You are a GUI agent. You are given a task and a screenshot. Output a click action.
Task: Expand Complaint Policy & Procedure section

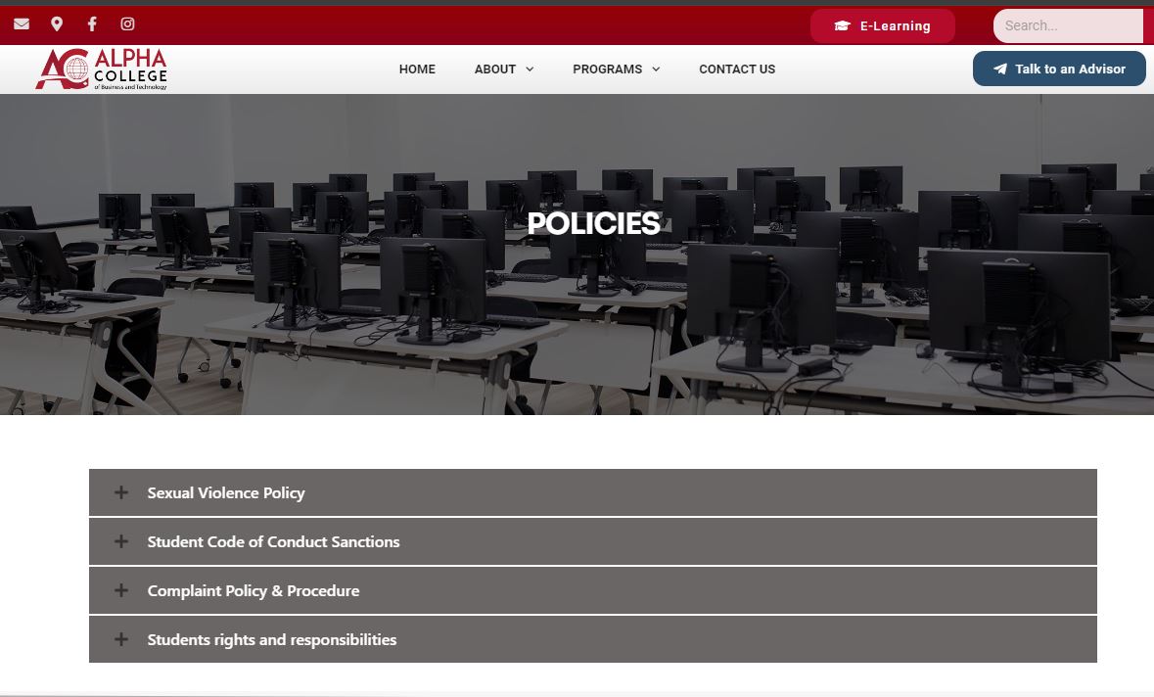click(593, 590)
